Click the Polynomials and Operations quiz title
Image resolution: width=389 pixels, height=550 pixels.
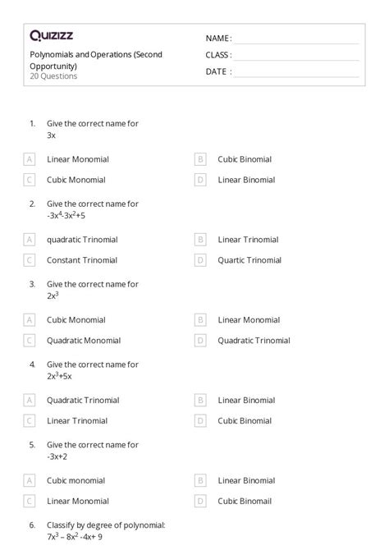click(96, 60)
